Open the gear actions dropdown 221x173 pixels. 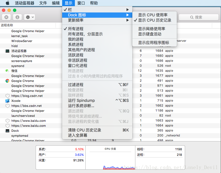[x=30, y=17]
